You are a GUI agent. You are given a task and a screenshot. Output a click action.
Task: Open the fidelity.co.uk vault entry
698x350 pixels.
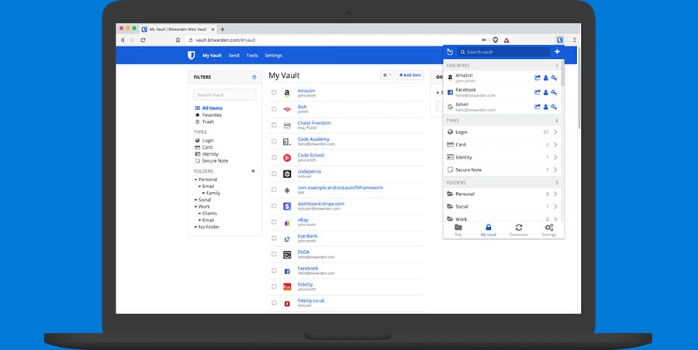311,300
